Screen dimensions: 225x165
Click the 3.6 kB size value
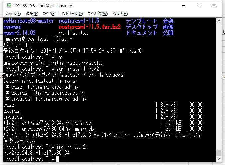[x=168, y=105]
